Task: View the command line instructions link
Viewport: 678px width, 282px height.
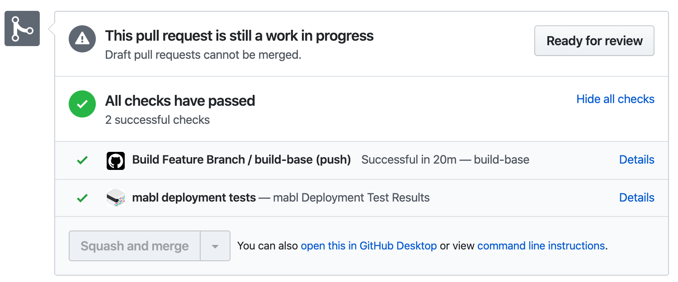Action: pyautogui.click(x=541, y=246)
